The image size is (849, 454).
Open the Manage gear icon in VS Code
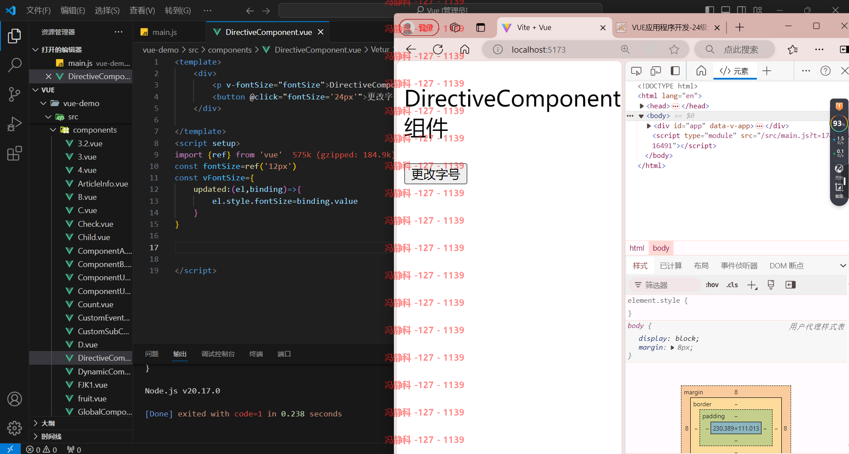click(14, 427)
